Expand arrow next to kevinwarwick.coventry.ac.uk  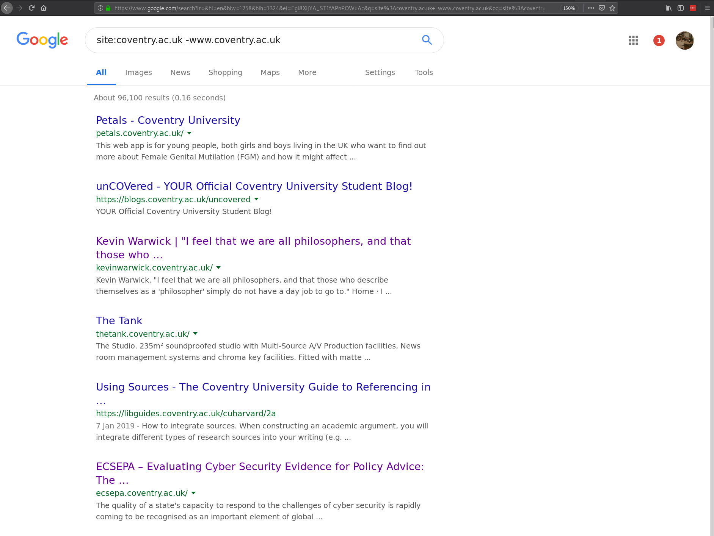[x=218, y=268]
